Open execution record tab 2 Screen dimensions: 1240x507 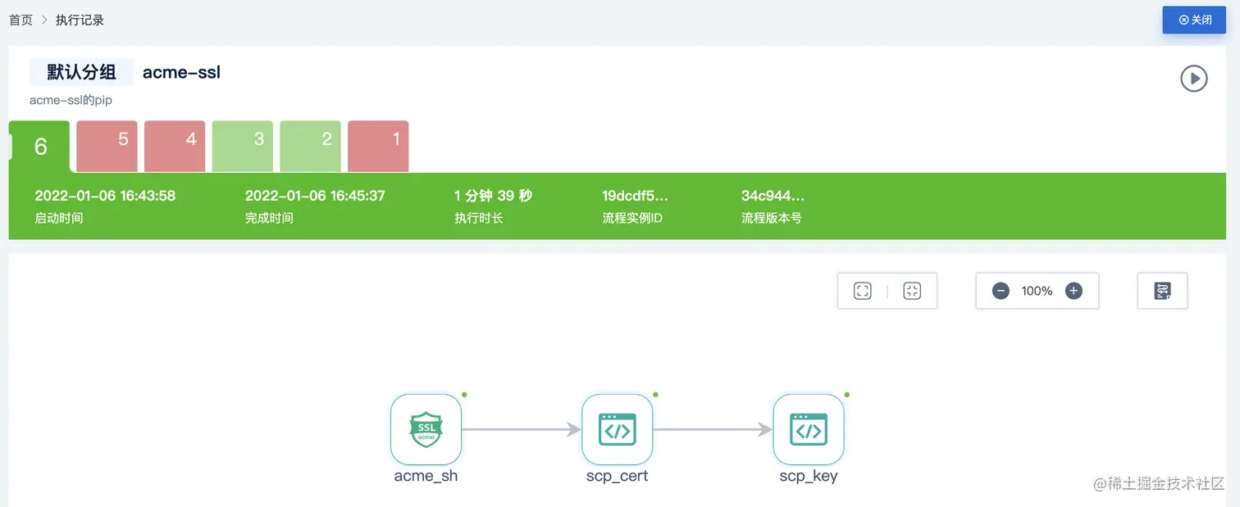coord(311,147)
